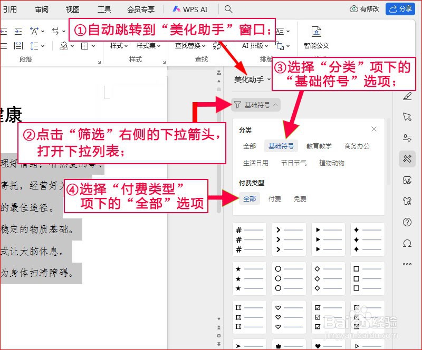Open the WPS AI menu
The width and height of the screenshot is (422, 350).
pos(190,8)
